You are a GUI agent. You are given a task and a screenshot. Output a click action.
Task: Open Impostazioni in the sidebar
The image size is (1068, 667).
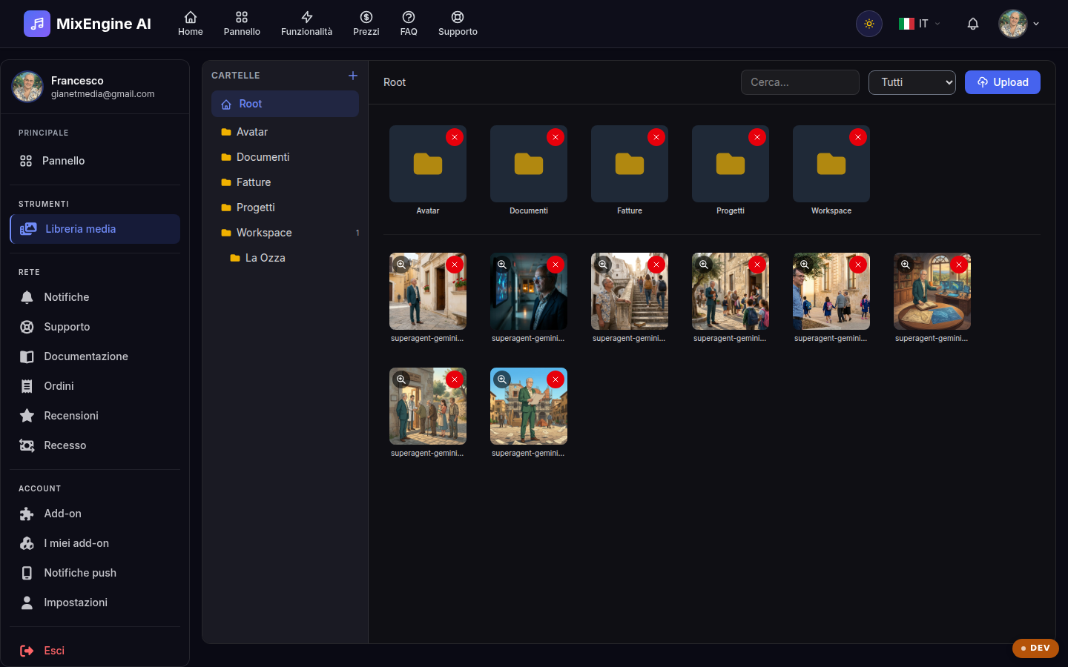[95, 603]
